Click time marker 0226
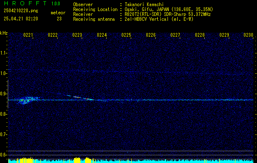257x163 pixels. pyautogui.click(x=151, y=35)
